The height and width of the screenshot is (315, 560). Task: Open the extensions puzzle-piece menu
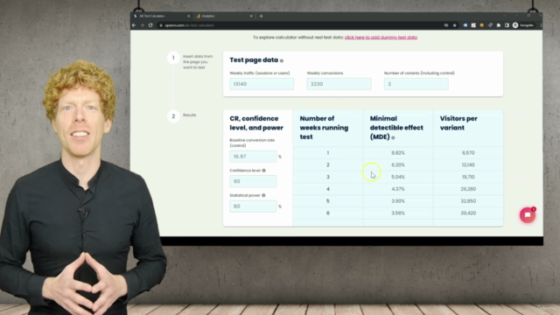[499, 25]
